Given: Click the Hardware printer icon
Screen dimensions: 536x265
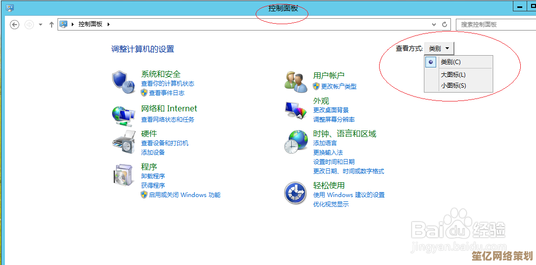Looking at the screenshot, I should (x=123, y=142).
